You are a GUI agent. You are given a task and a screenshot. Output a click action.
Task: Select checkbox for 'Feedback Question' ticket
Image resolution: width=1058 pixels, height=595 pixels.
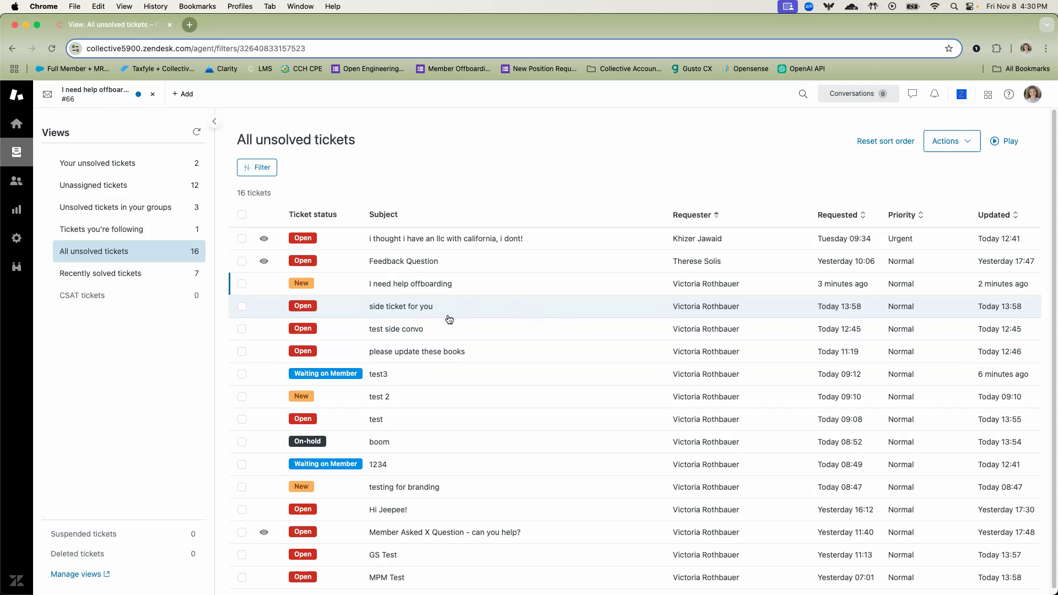point(242,261)
